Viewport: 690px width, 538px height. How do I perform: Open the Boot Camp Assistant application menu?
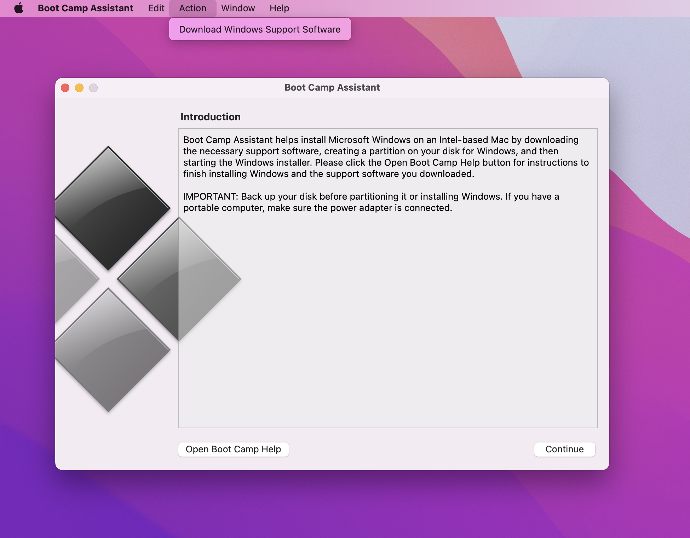tap(86, 8)
